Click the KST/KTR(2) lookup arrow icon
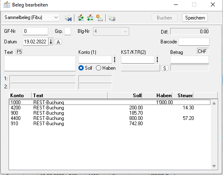223x175 pixels. click(157, 60)
